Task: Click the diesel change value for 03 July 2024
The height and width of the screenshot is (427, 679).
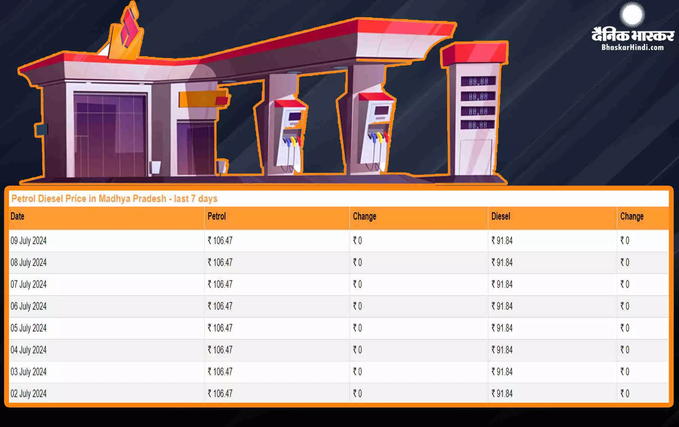Action: [625, 372]
